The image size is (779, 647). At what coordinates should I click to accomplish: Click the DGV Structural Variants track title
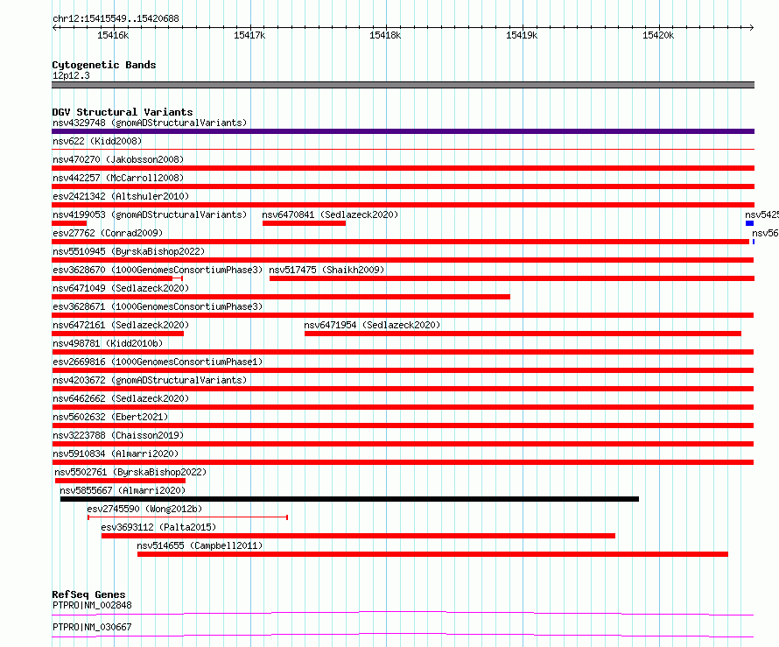pyautogui.click(x=123, y=112)
